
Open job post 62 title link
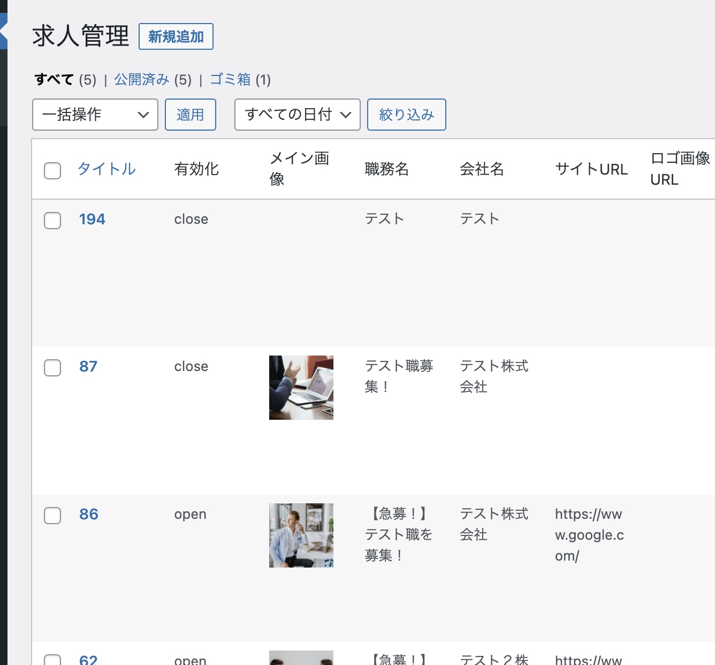[88, 660]
